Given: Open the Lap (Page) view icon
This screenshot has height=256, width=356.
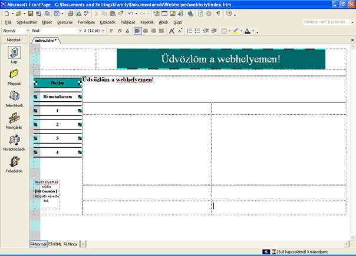Looking at the screenshot, I should (14, 53).
